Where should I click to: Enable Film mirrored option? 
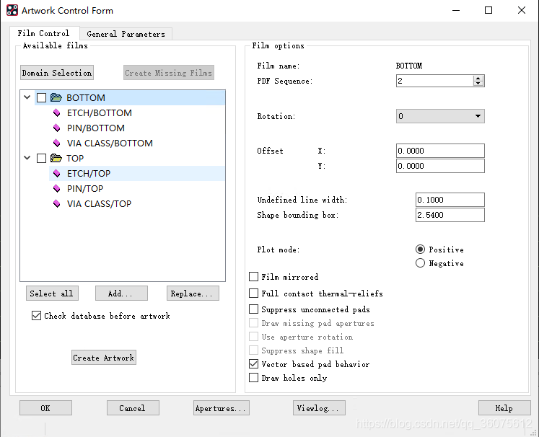(x=253, y=277)
